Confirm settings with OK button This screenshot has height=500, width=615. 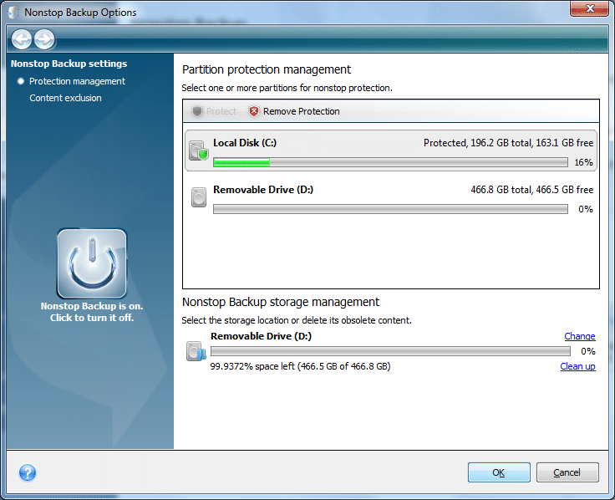coord(499,472)
